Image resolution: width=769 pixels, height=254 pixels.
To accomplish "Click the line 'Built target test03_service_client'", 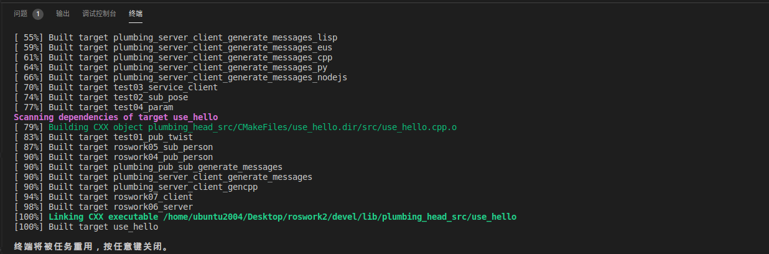I will click(116, 87).
